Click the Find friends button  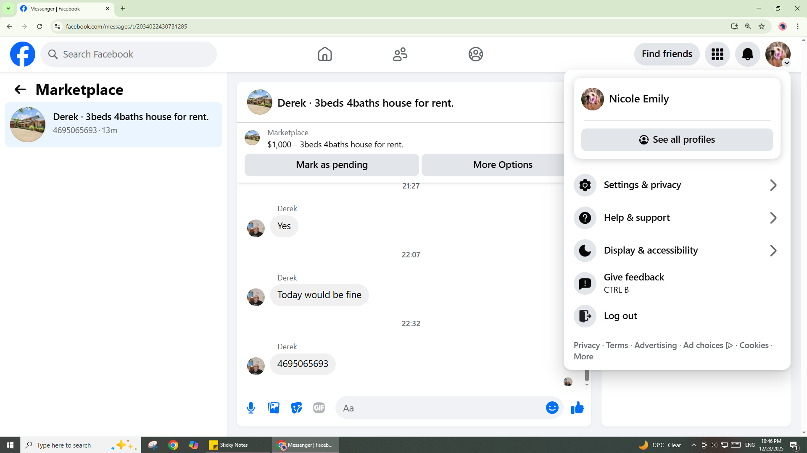(x=667, y=54)
